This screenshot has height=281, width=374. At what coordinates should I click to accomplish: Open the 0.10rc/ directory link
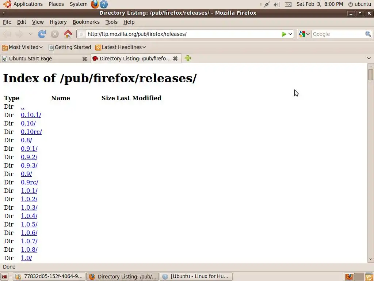[x=31, y=132]
